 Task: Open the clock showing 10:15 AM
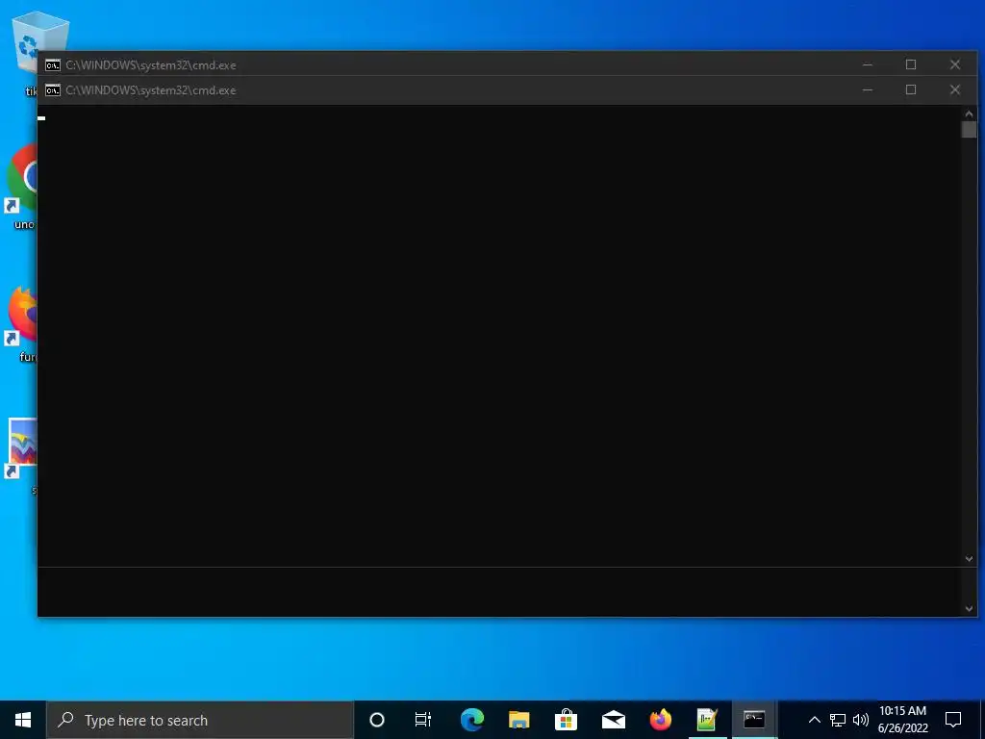pyautogui.click(x=902, y=720)
